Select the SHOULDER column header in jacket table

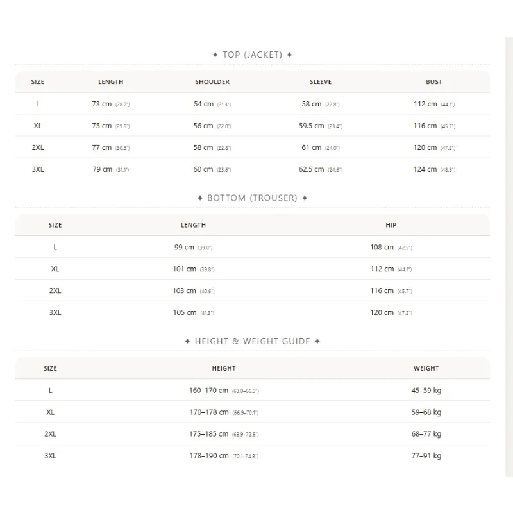tap(212, 82)
